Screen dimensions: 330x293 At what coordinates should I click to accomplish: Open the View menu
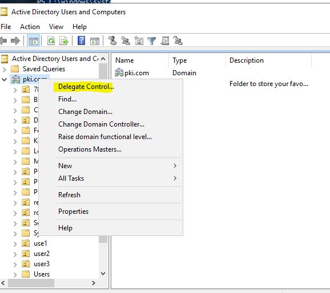click(x=56, y=27)
